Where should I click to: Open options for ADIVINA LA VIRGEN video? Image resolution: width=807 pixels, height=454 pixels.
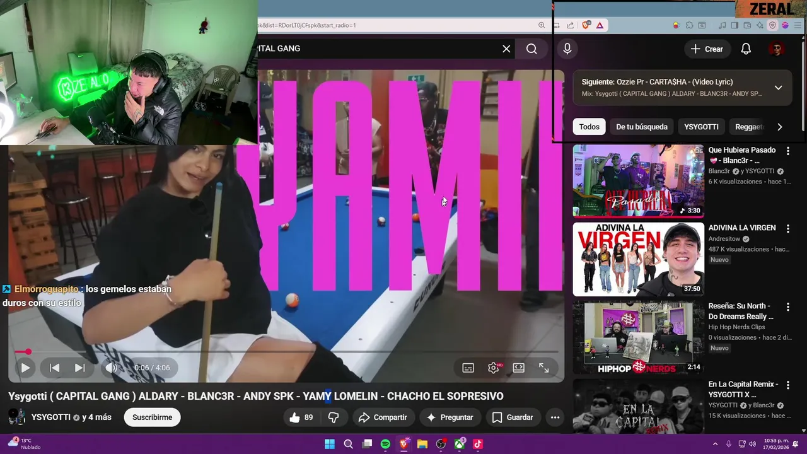coord(787,229)
